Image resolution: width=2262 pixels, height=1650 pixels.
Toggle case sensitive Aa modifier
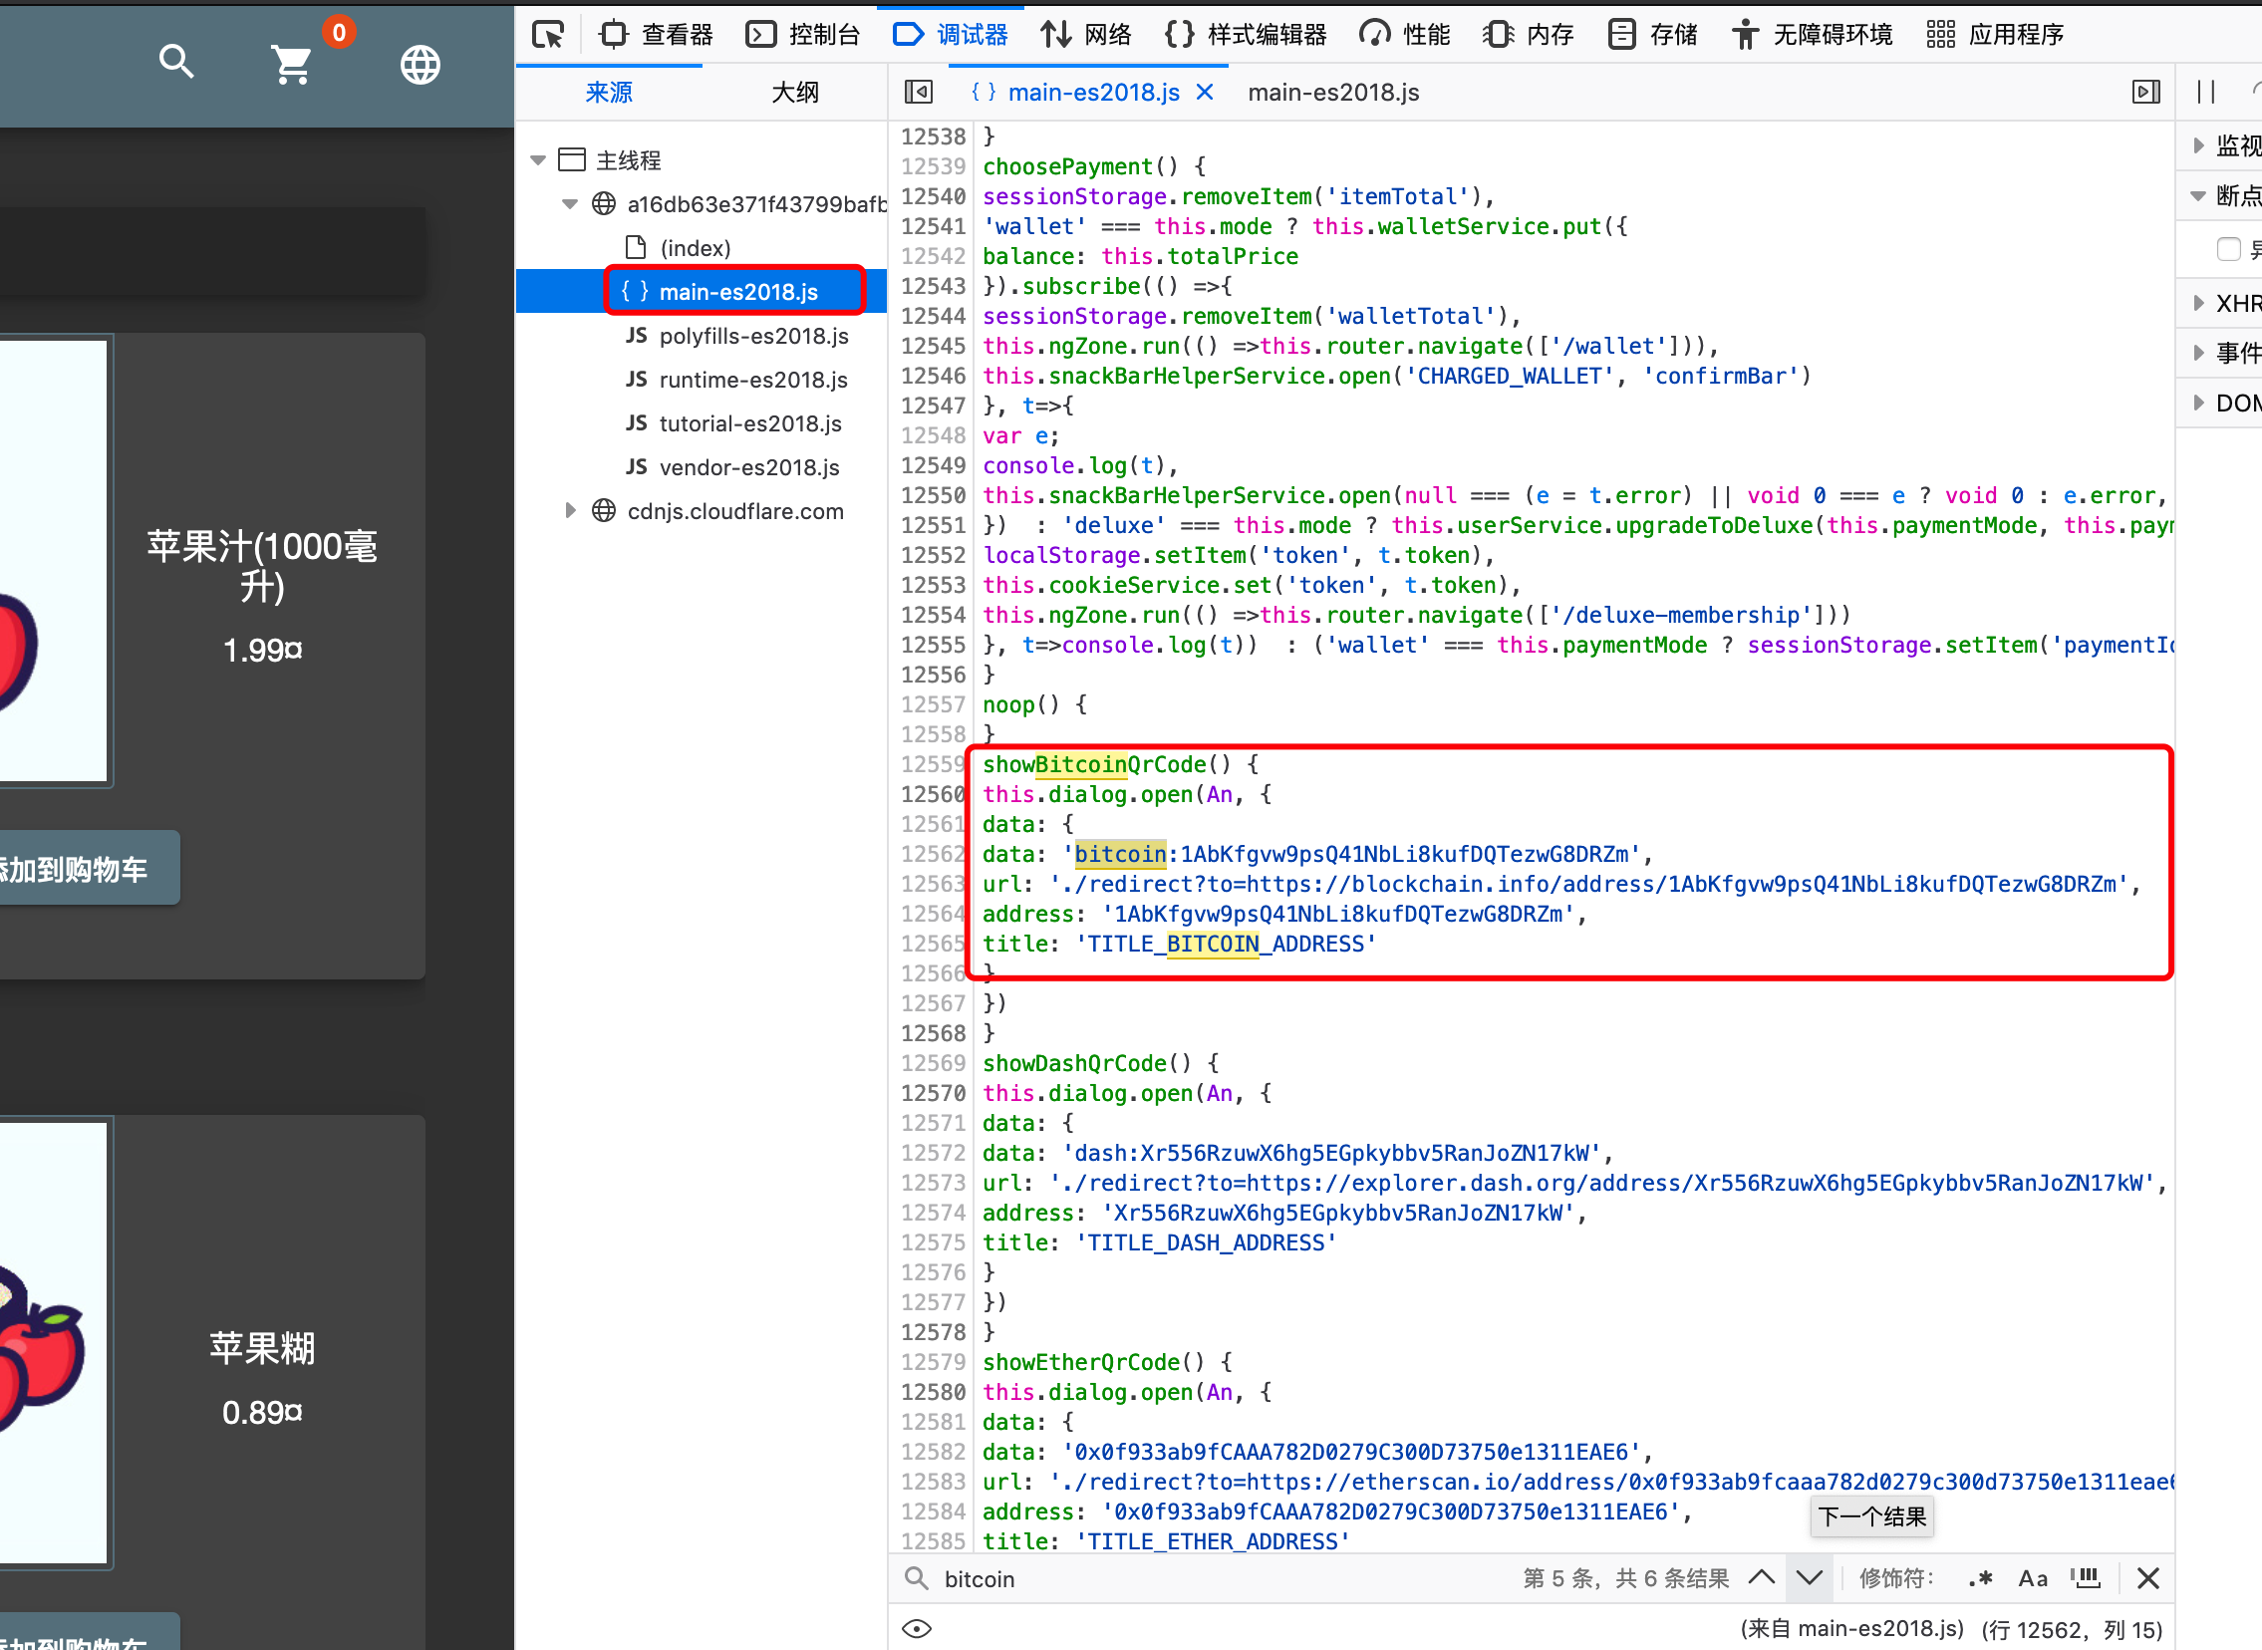coord(2033,1578)
